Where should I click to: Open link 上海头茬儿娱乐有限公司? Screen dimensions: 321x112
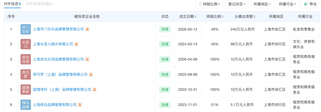coord(53,44)
